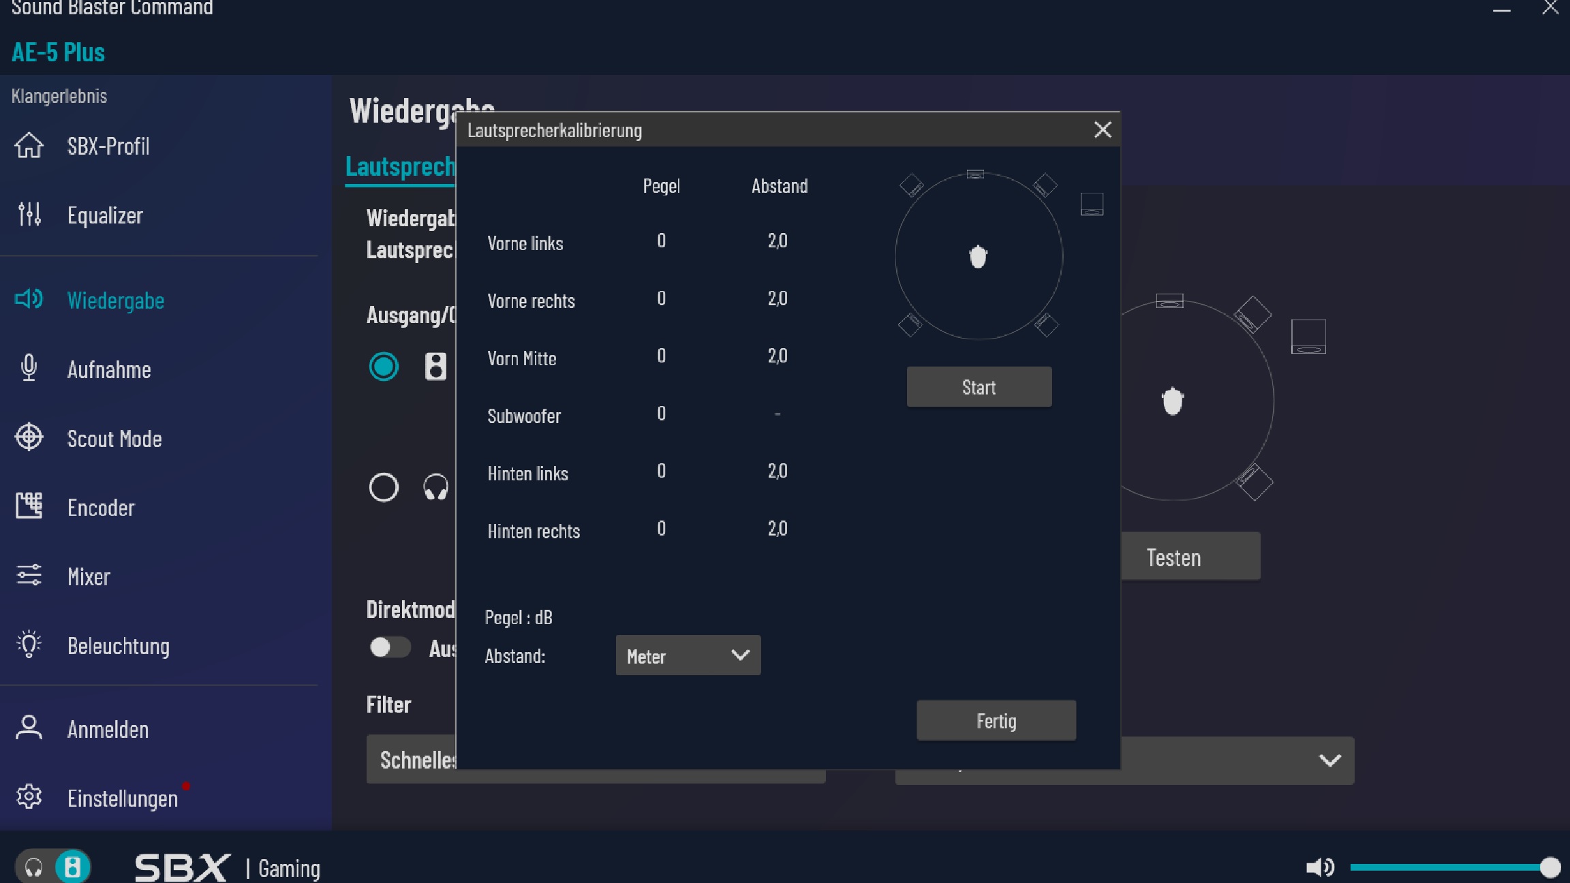Viewport: 1570px width, 883px height.
Task: Open the Equalizer sliders icon
Action: [29, 215]
